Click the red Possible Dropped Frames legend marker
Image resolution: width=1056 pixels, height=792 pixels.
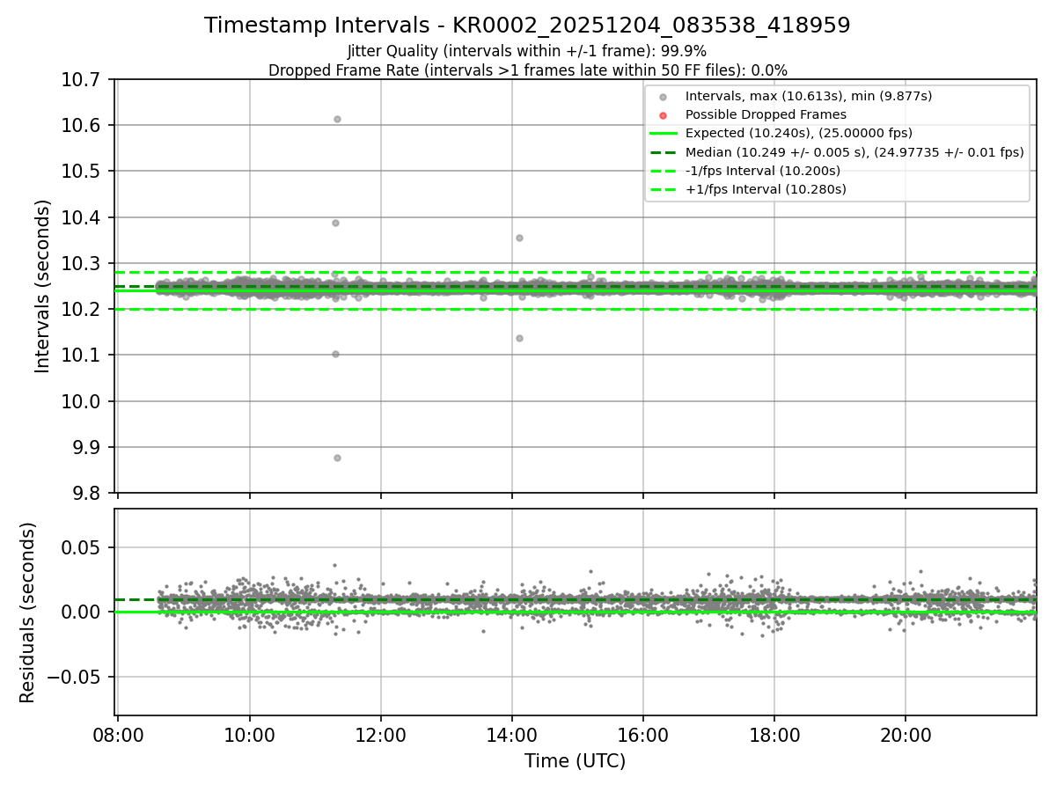point(664,114)
